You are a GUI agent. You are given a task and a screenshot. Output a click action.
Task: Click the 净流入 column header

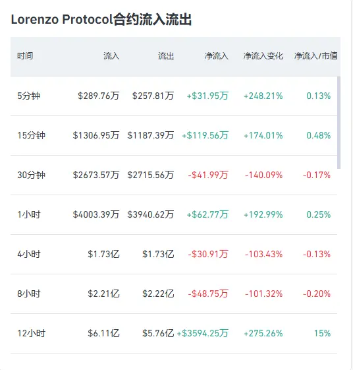pyautogui.click(x=217, y=56)
